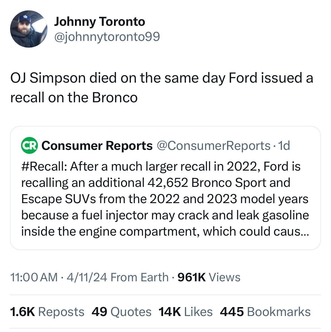The image size is (331, 332).
Task: Click Johnny Toronto's profile avatar photo
Action: point(29,29)
